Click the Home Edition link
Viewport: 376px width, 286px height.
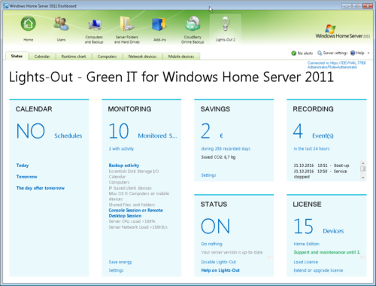306,244
